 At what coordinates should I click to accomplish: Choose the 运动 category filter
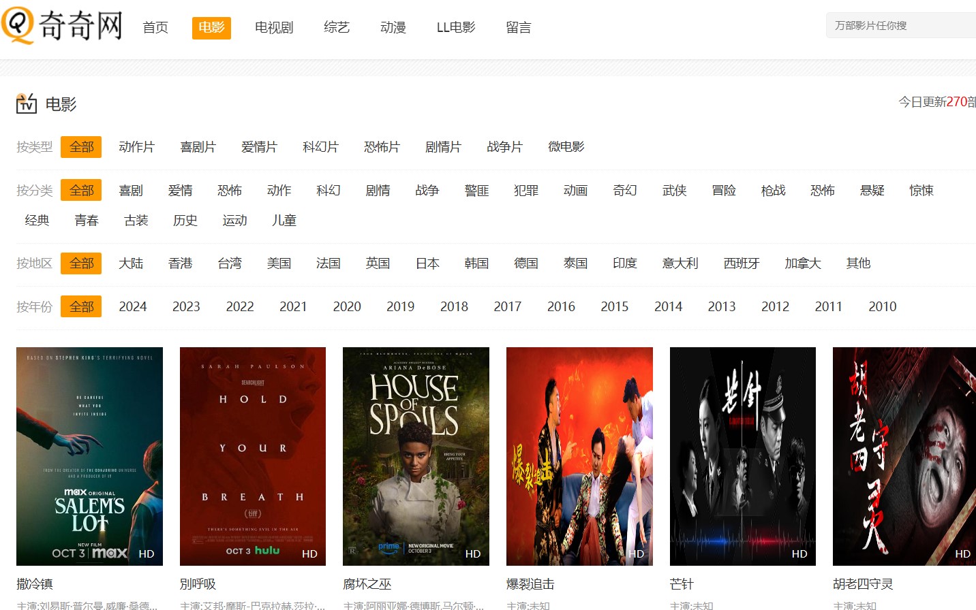click(235, 221)
